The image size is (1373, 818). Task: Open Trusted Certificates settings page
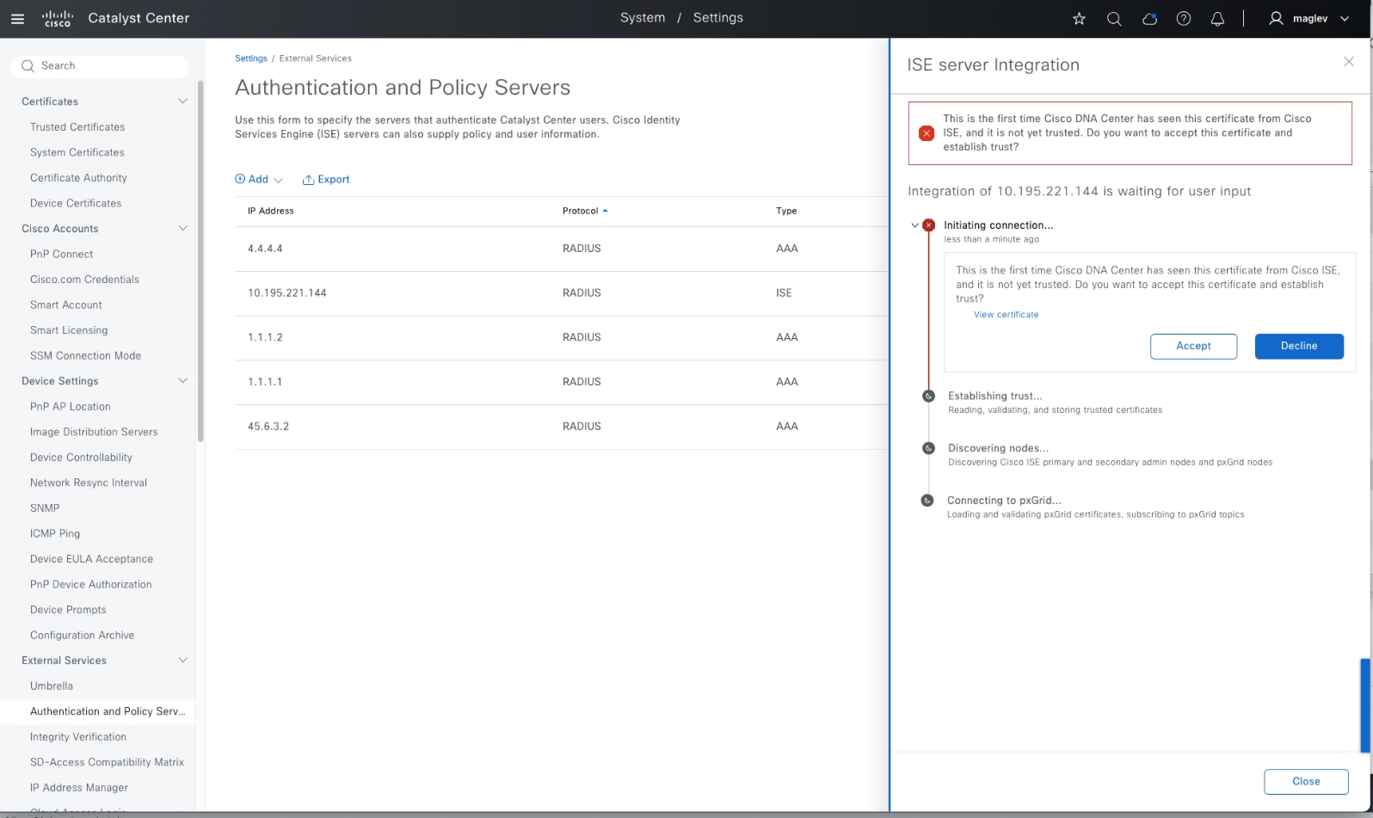(77, 127)
